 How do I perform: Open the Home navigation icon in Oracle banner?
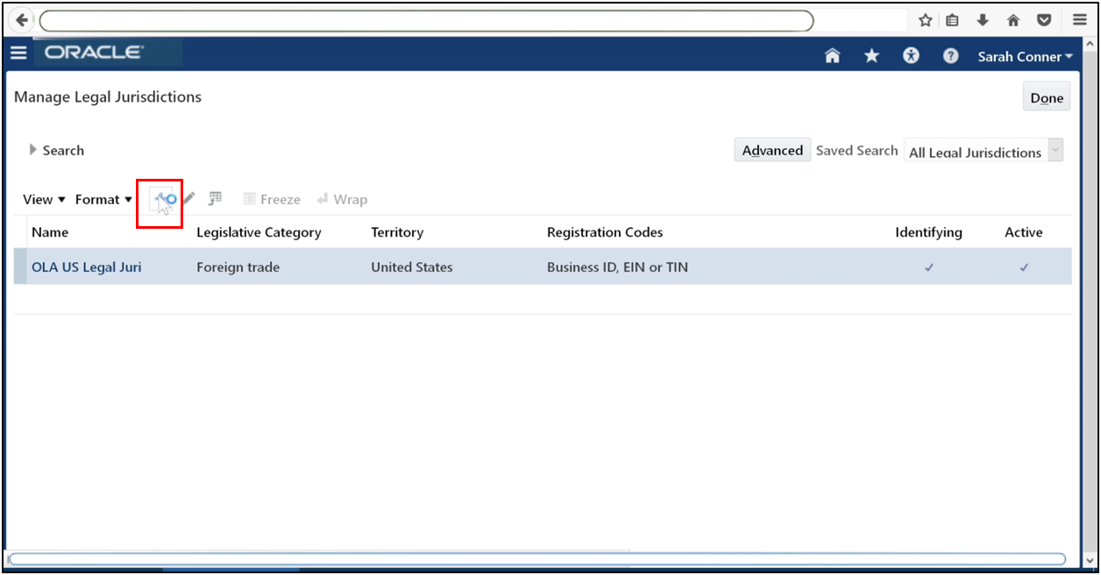point(832,55)
